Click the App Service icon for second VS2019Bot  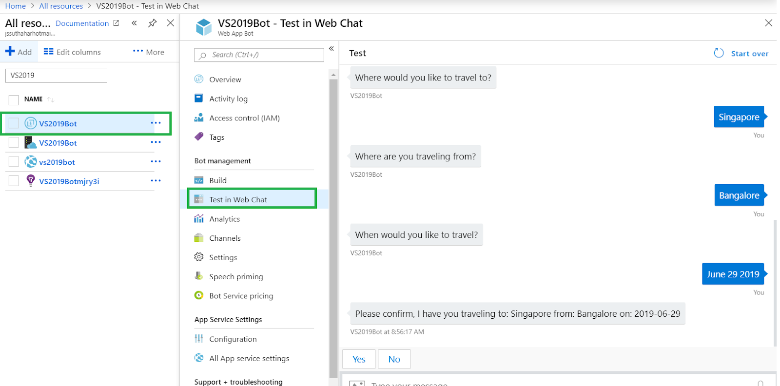pos(31,142)
